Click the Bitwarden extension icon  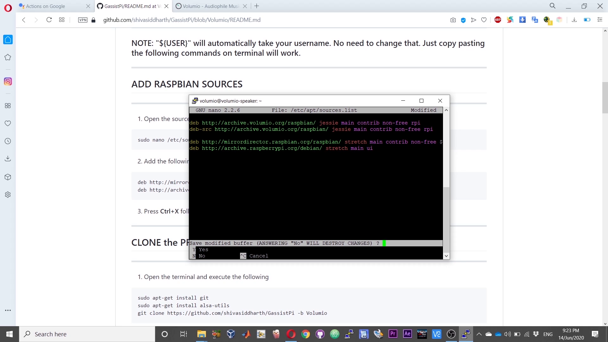pyautogui.click(x=464, y=20)
